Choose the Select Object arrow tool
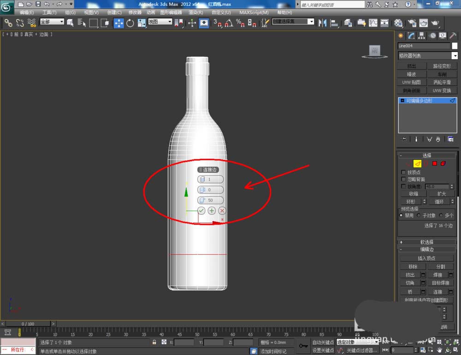The height and width of the screenshot is (355, 461). [70, 23]
